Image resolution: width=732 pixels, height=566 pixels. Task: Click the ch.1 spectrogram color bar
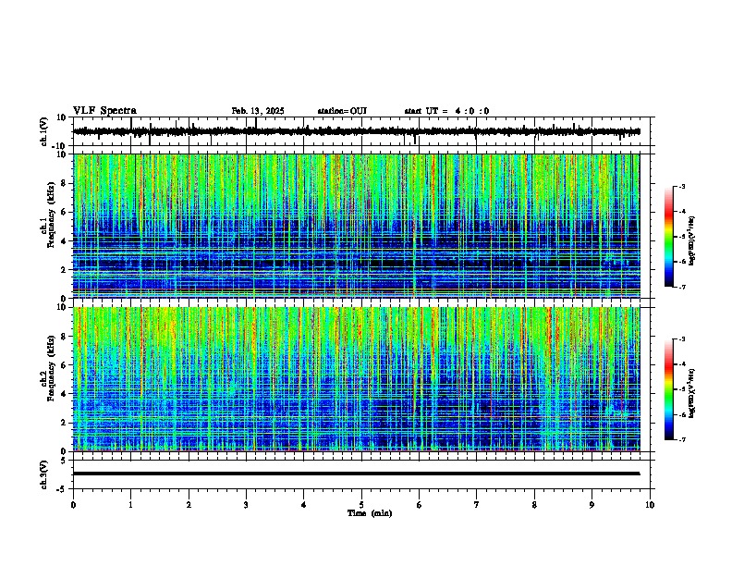click(x=669, y=237)
